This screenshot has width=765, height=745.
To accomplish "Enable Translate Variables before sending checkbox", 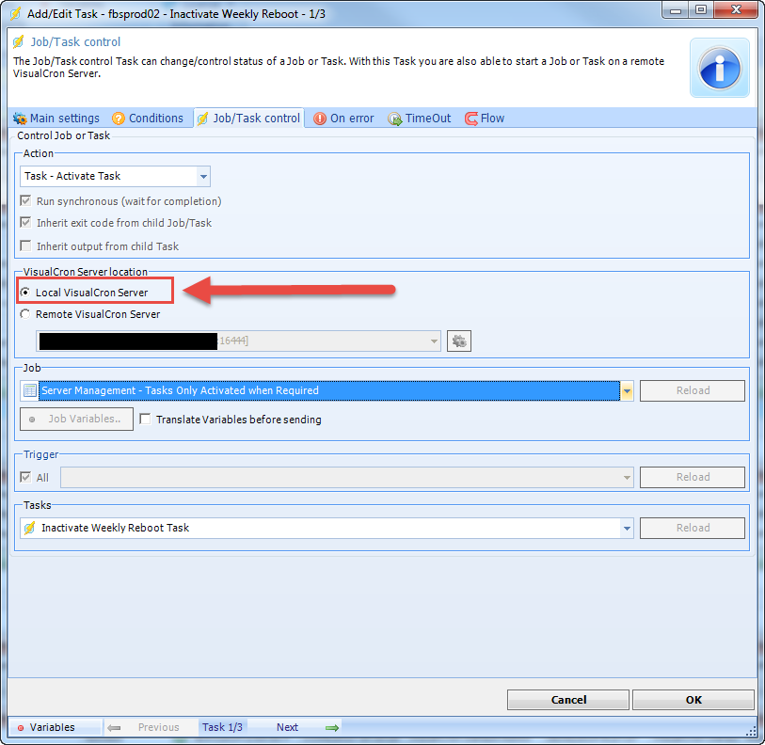I will click(146, 420).
